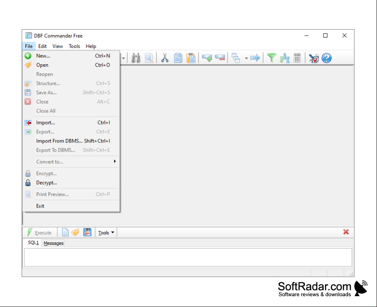
Task: Click the Save As... menu entry
Action: coord(71,93)
